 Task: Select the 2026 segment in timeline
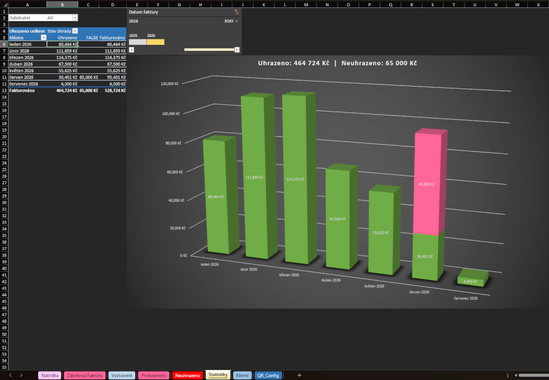coord(155,42)
